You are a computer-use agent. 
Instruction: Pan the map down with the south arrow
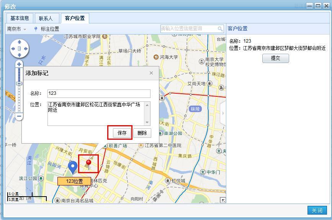19,55
